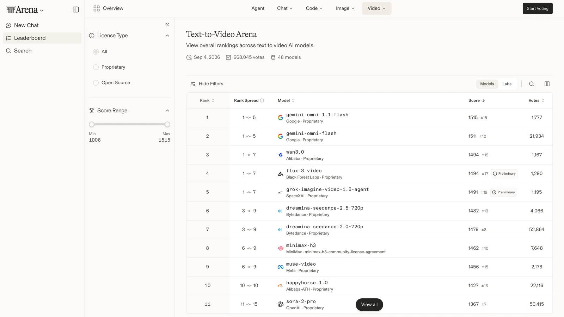This screenshot has height=317, width=564.
Task: Collapse the Score Range section
Action: click(167, 111)
